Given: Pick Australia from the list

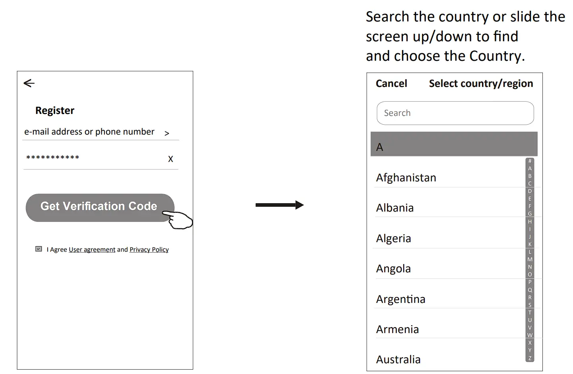Looking at the screenshot, I should pos(398,359).
